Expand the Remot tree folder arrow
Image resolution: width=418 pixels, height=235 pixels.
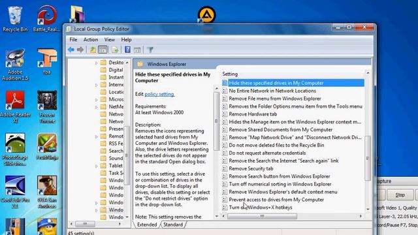97,136
